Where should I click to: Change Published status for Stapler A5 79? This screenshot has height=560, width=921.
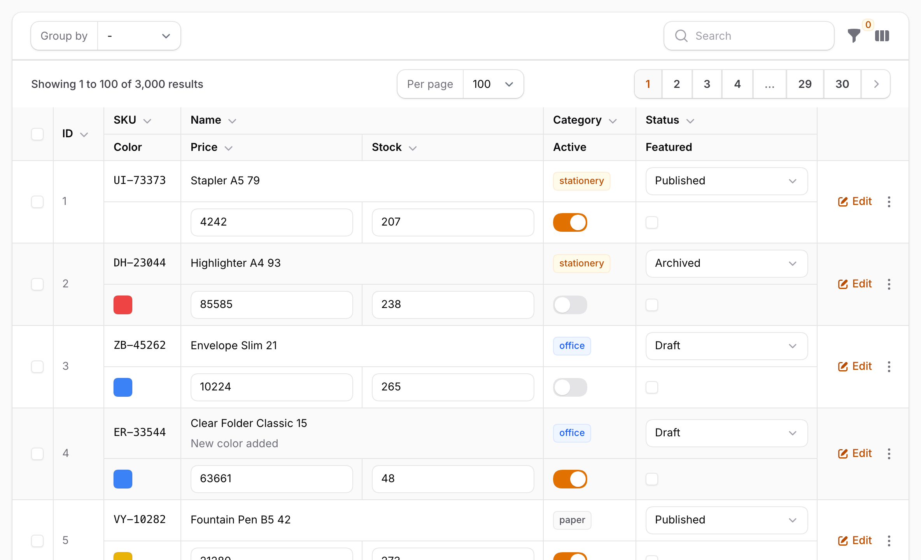click(727, 181)
